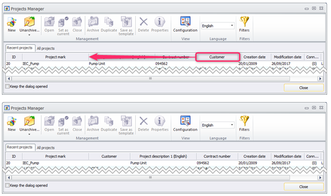Click Unarchive icon in upper Projects Manager
The width and height of the screenshot is (331, 196).
[29, 22]
